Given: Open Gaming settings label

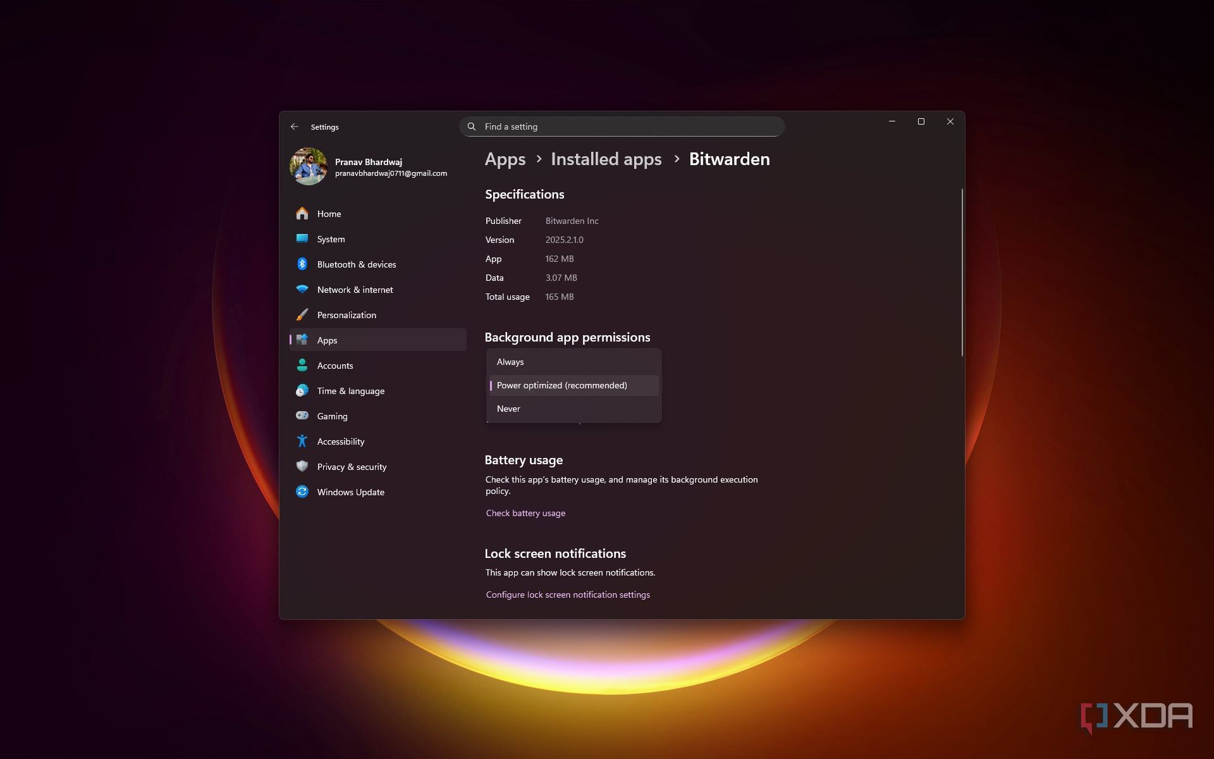Looking at the screenshot, I should [332, 416].
